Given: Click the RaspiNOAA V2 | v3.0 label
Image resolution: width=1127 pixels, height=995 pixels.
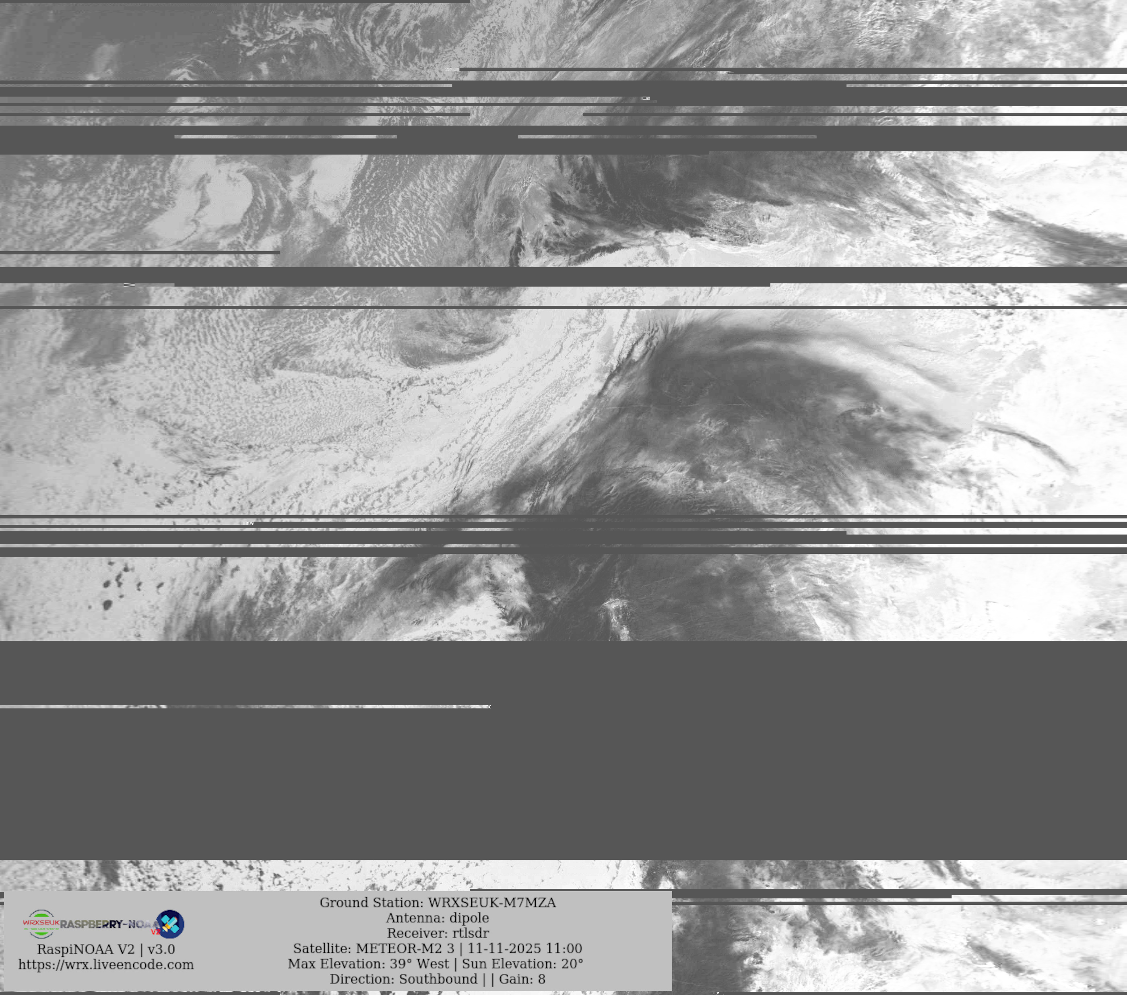Looking at the screenshot, I should (x=106, y=949).
